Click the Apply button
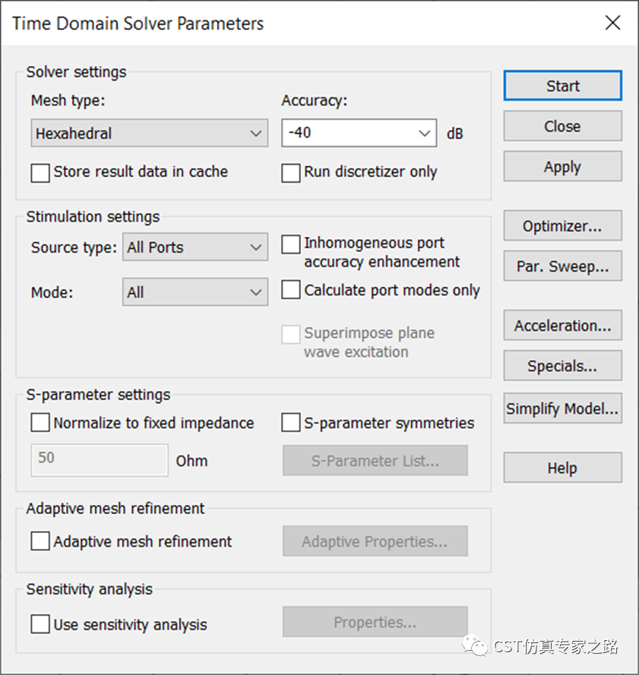Screen dimensions: 639x675 pos(562,166)
